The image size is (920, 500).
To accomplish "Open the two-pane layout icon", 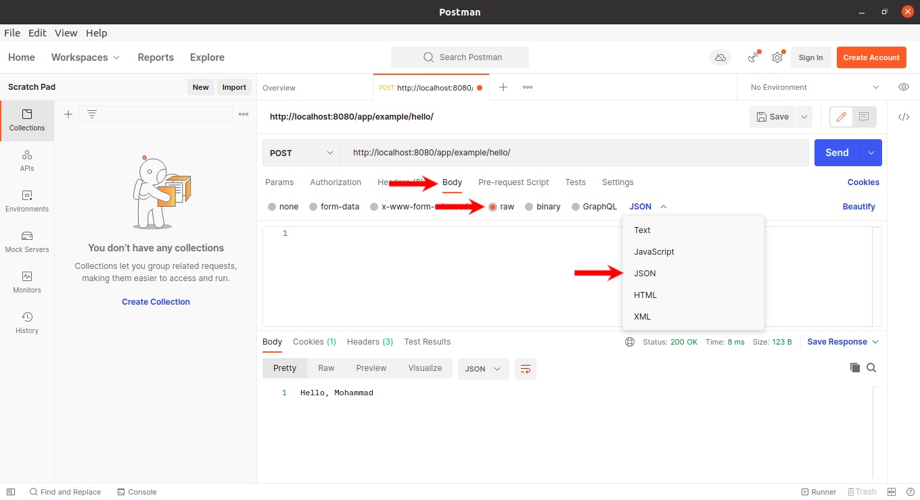I will (x=892, y=492).
